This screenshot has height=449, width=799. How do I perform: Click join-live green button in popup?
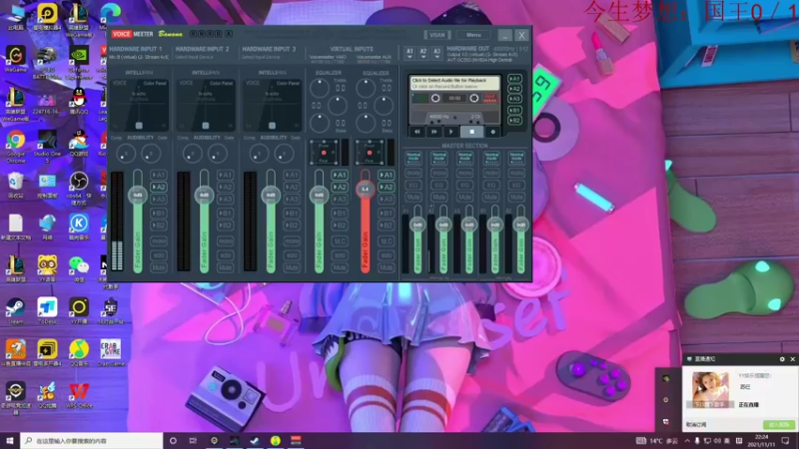pyautogui.click(x=778, y=425)
